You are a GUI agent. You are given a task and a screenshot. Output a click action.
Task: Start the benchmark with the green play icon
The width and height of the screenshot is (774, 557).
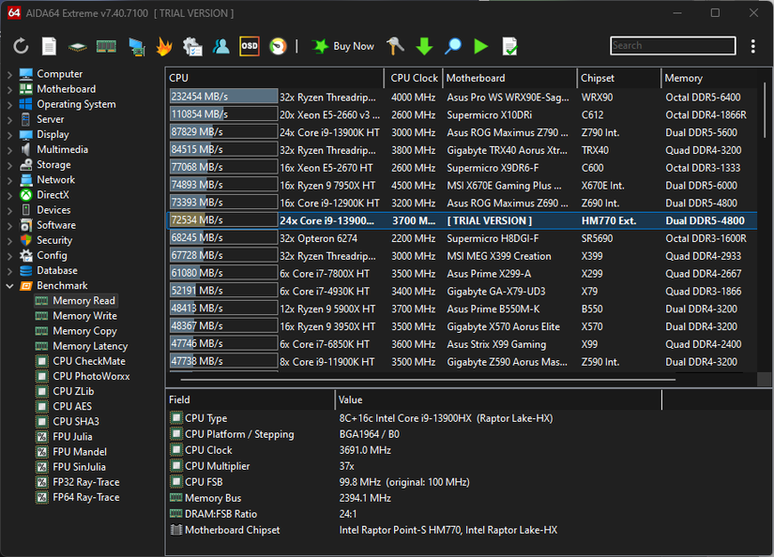(480, 46)
